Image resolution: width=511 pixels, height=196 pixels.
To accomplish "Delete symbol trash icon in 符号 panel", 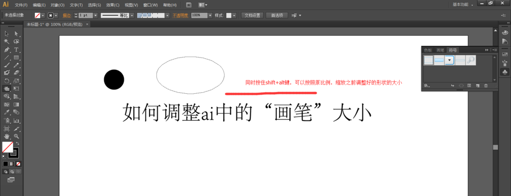I will (486, 86).
